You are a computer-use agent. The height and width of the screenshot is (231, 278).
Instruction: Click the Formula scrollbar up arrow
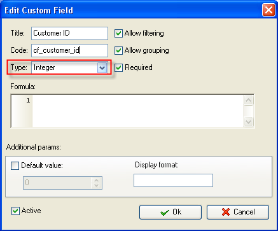[248, 101]
